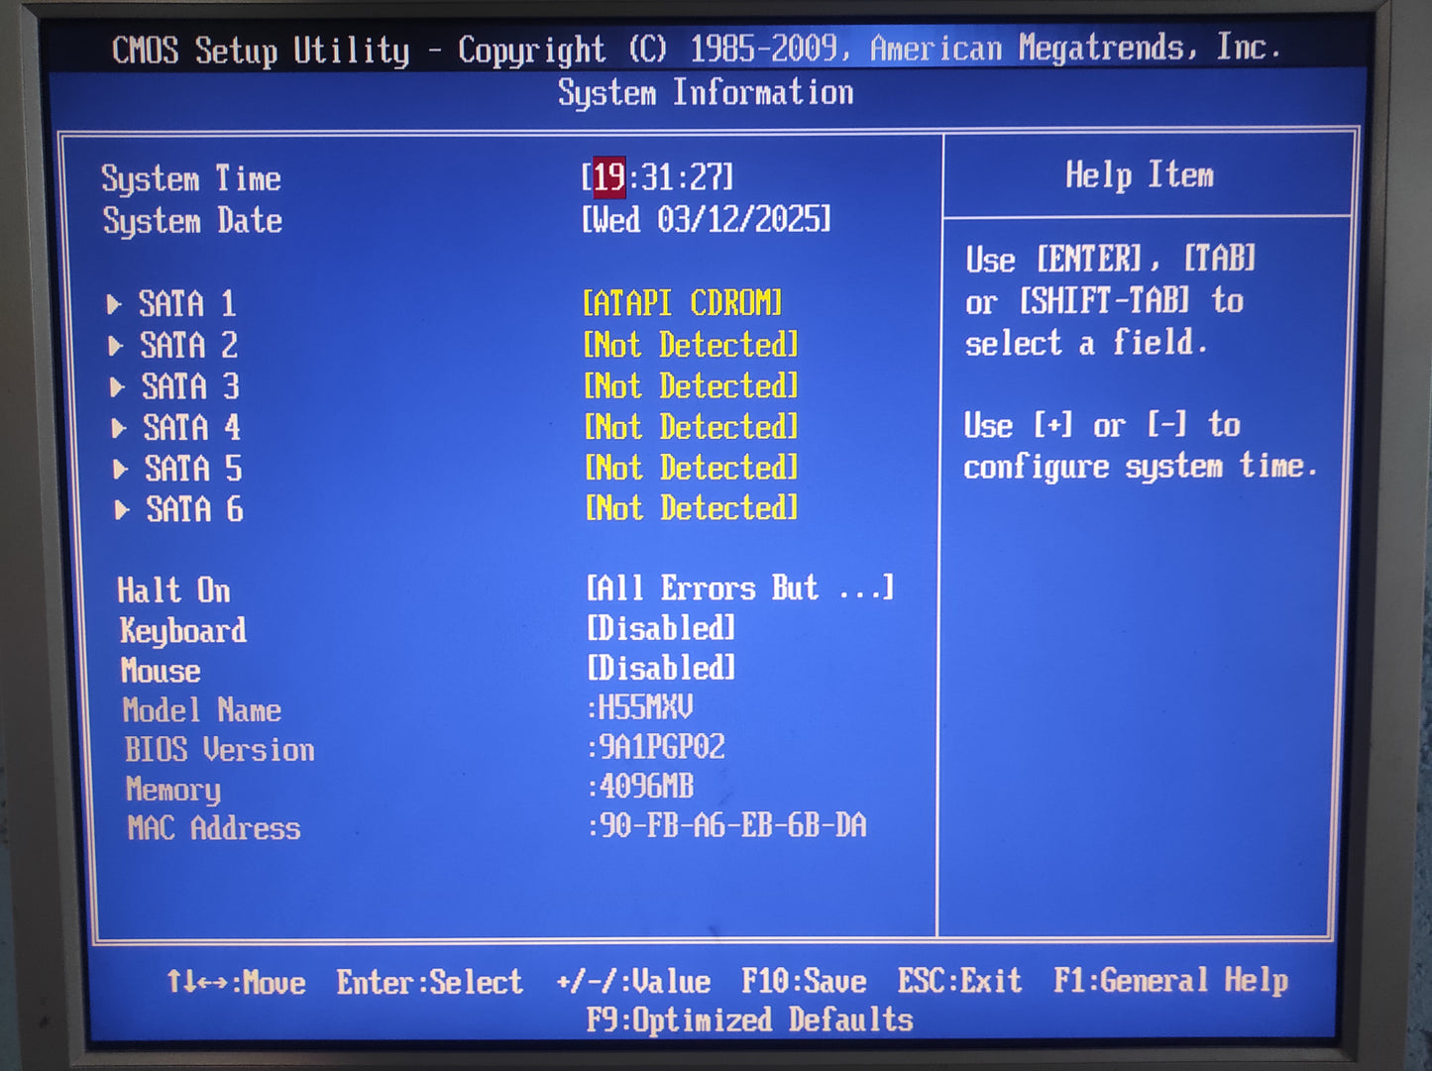Click ESC:Exit in the bottom bar
The image size is (1432, 1071).
tap(959, 981)
